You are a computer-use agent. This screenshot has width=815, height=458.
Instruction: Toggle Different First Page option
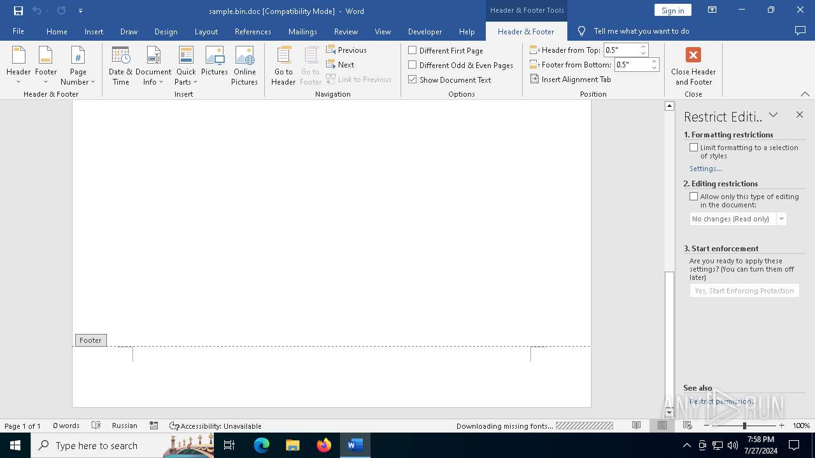coord(446,50)
